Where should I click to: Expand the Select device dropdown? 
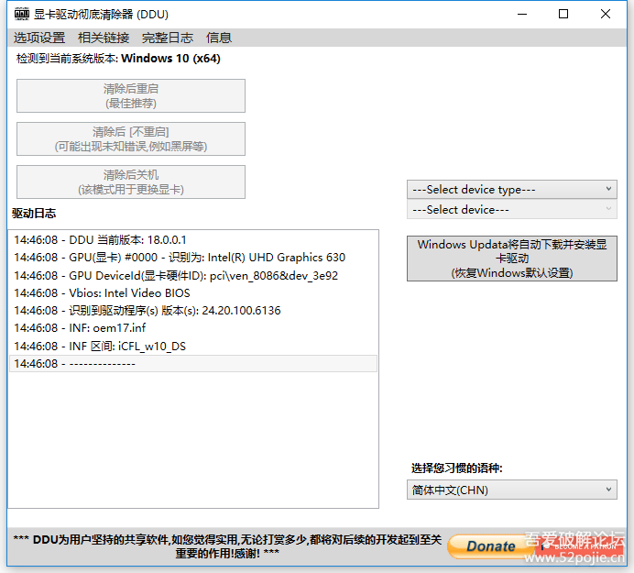click(x=511, y=210)
